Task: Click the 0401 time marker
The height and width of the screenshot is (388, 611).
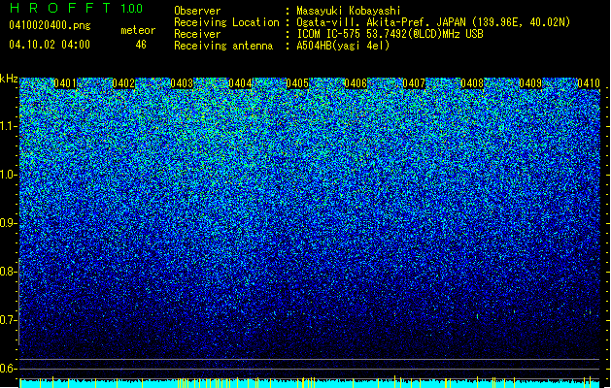Action: [x=65, y=83]
